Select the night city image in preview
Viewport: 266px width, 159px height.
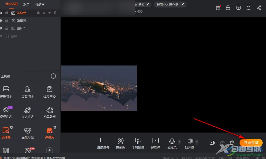[x=99, y=88]
